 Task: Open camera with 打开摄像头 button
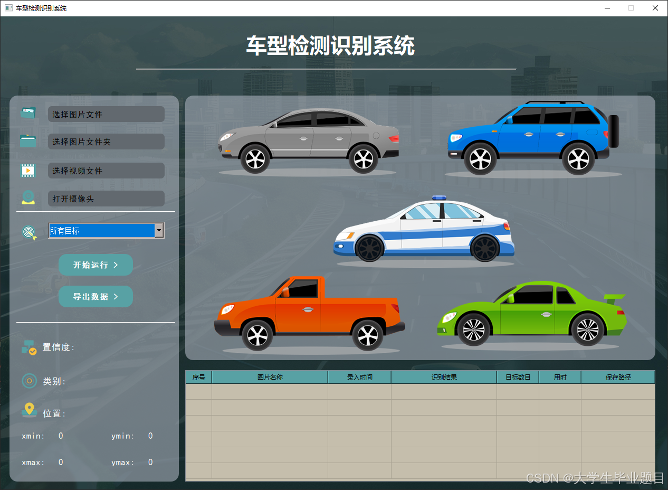[x=106, y=199]
